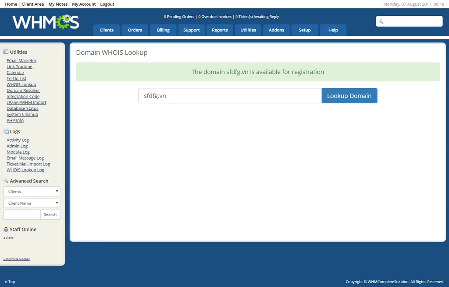Open the To-Do List link
Image resolution: width=449 pixels, height=287 pixels.
point(16,79)
